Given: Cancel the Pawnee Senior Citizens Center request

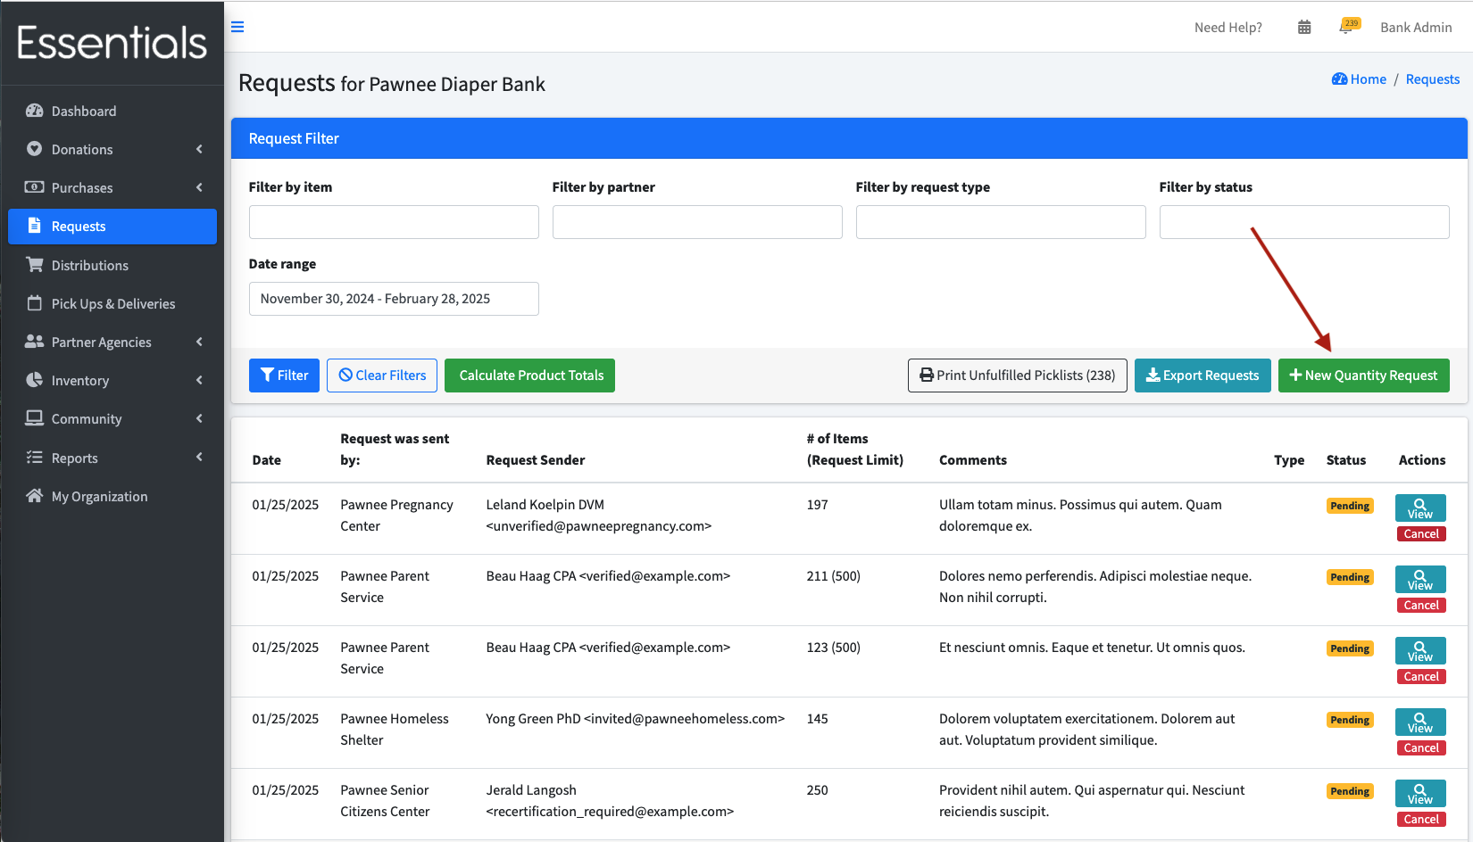Looking at the screenshot, I should (x=1421, y=820).
